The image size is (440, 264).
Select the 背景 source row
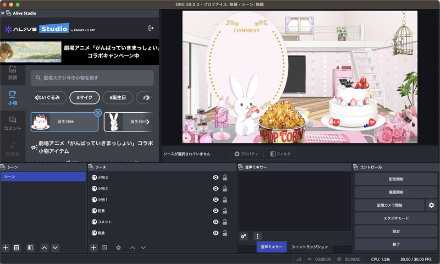[162, 233]
